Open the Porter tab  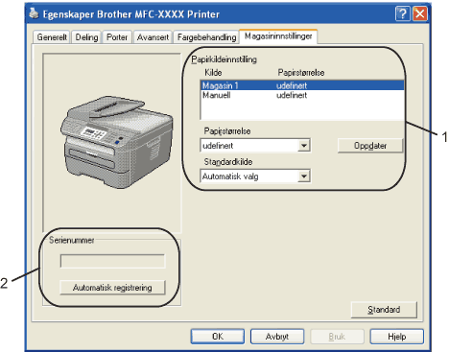[117, 37]
